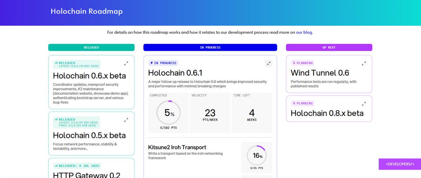Click the Holochain 0.6.1 title
The height and width of the screenshot is (178, 421).
point(175,73)
